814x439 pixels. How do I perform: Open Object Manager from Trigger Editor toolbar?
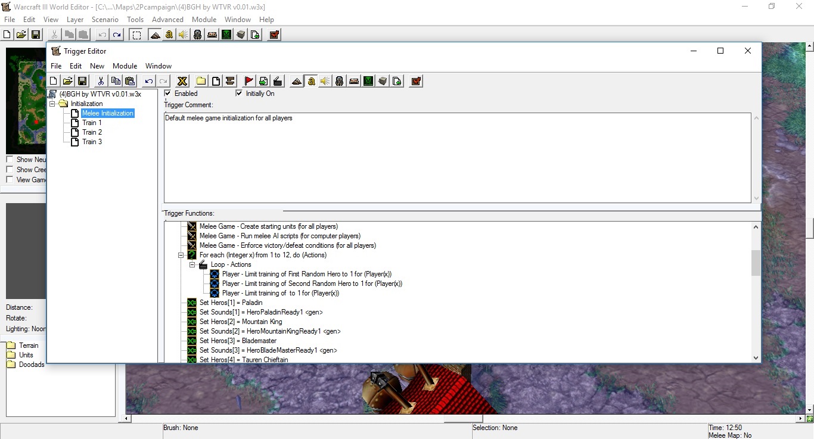click(383, 81)
